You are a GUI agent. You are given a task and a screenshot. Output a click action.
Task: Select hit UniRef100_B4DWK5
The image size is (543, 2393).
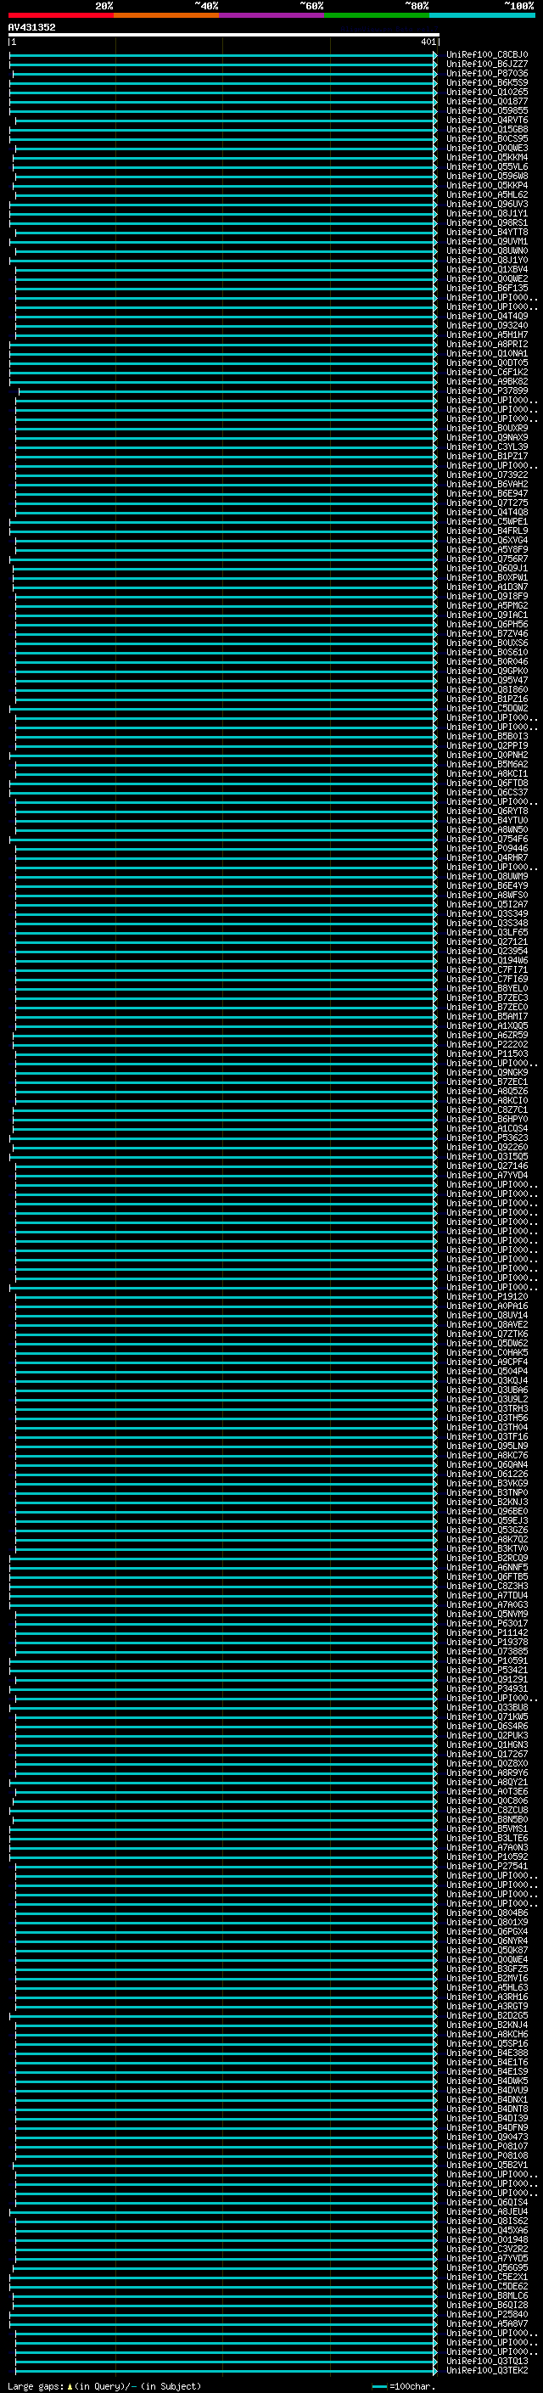(x=486, y=2081)
